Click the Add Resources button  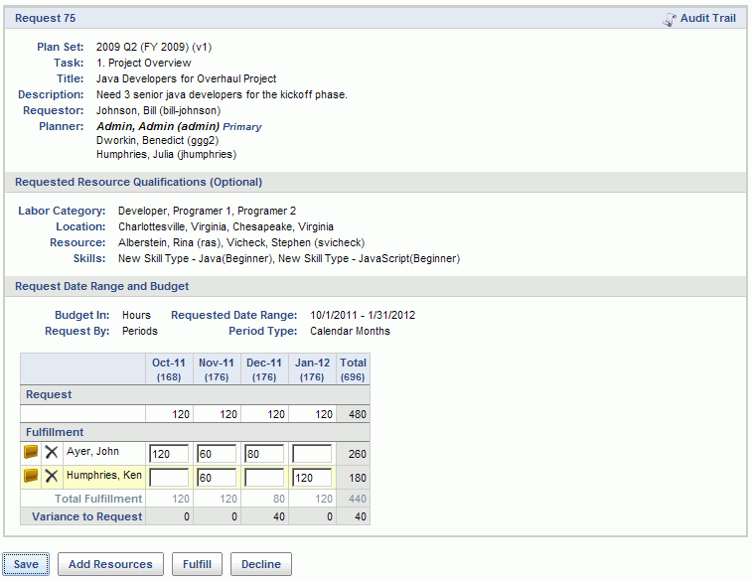click(x=110, y=564)
